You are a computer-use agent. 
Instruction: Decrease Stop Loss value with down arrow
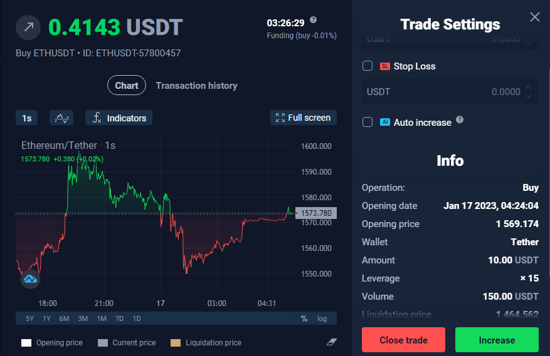528,96
